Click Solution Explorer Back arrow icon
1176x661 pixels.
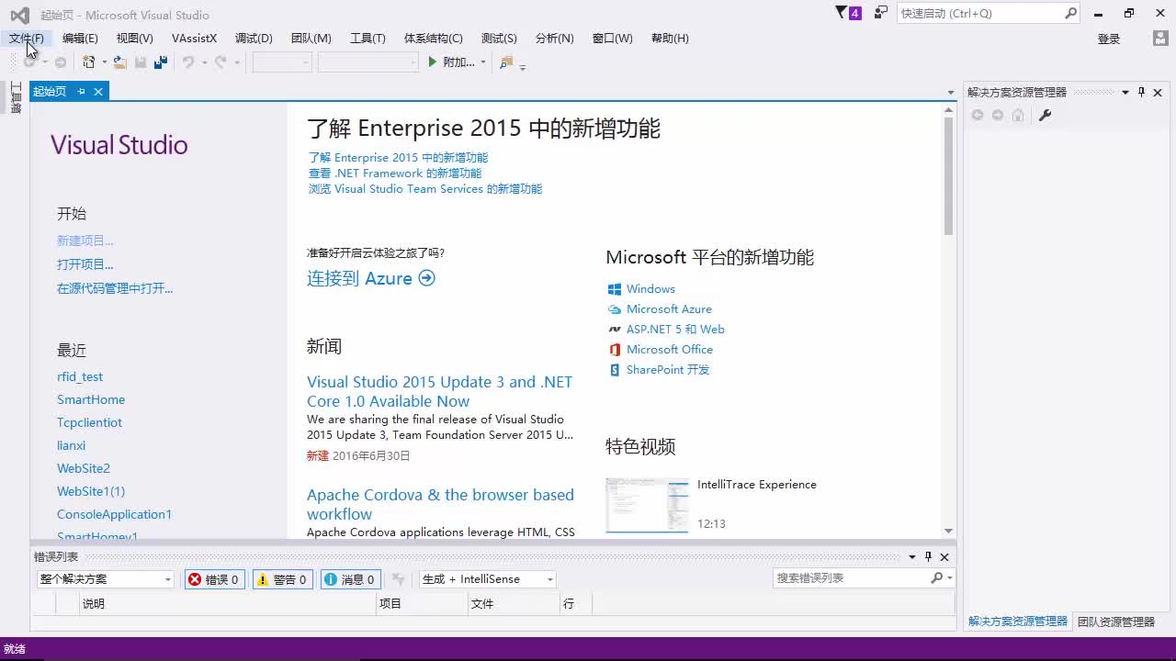pyautogui.click(x=978, y=115)
